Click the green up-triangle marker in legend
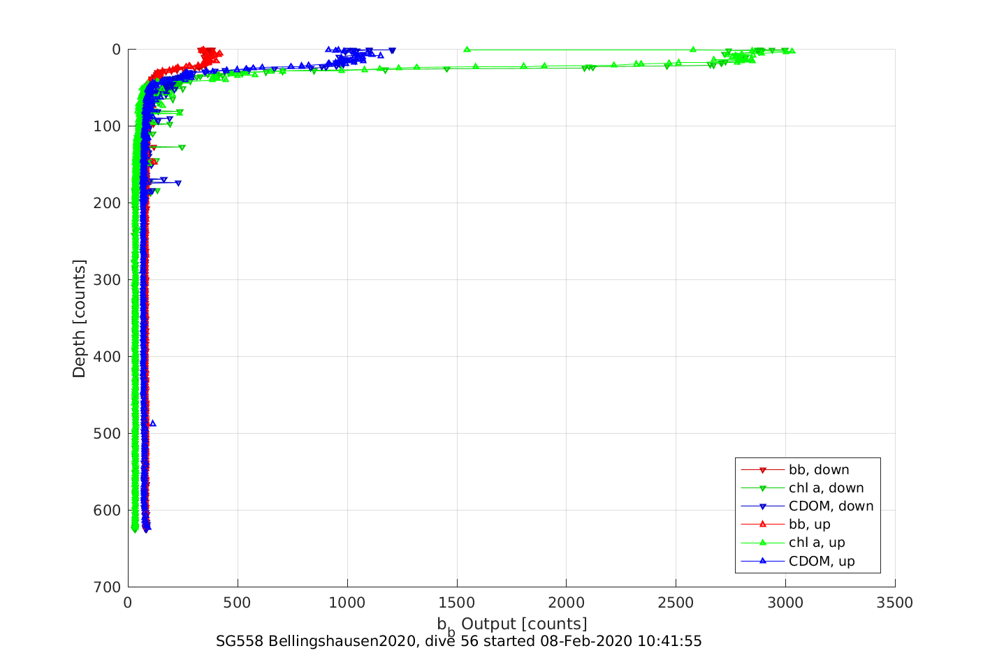 pyautogui.click(x=763, y=542)
